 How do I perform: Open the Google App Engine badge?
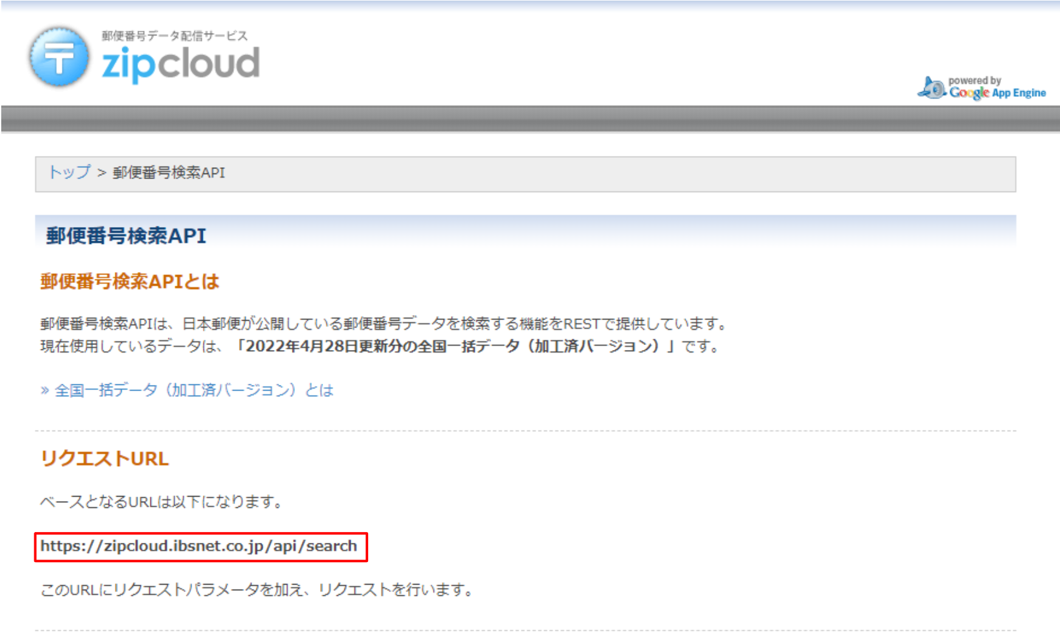[x=981, y=88]
